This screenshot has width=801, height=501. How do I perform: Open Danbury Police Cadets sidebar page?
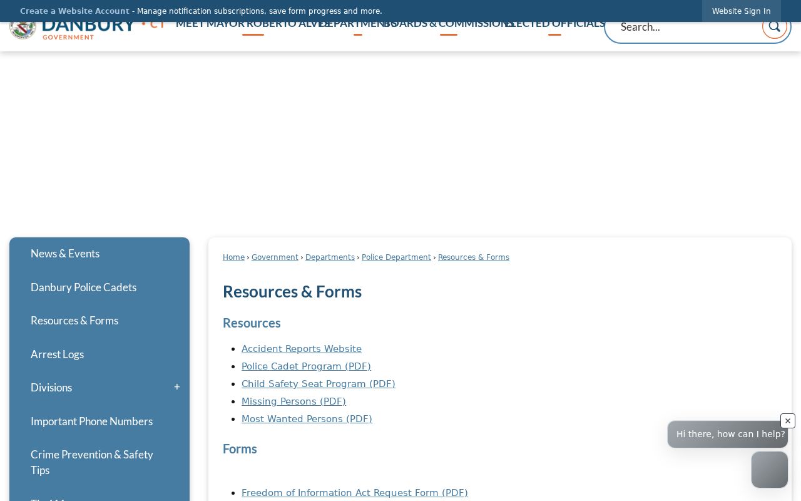pyautogui.click(x=99, y=287)
